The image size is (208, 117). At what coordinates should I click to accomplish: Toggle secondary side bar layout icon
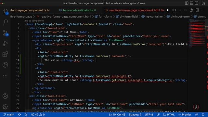pos(196,3)
